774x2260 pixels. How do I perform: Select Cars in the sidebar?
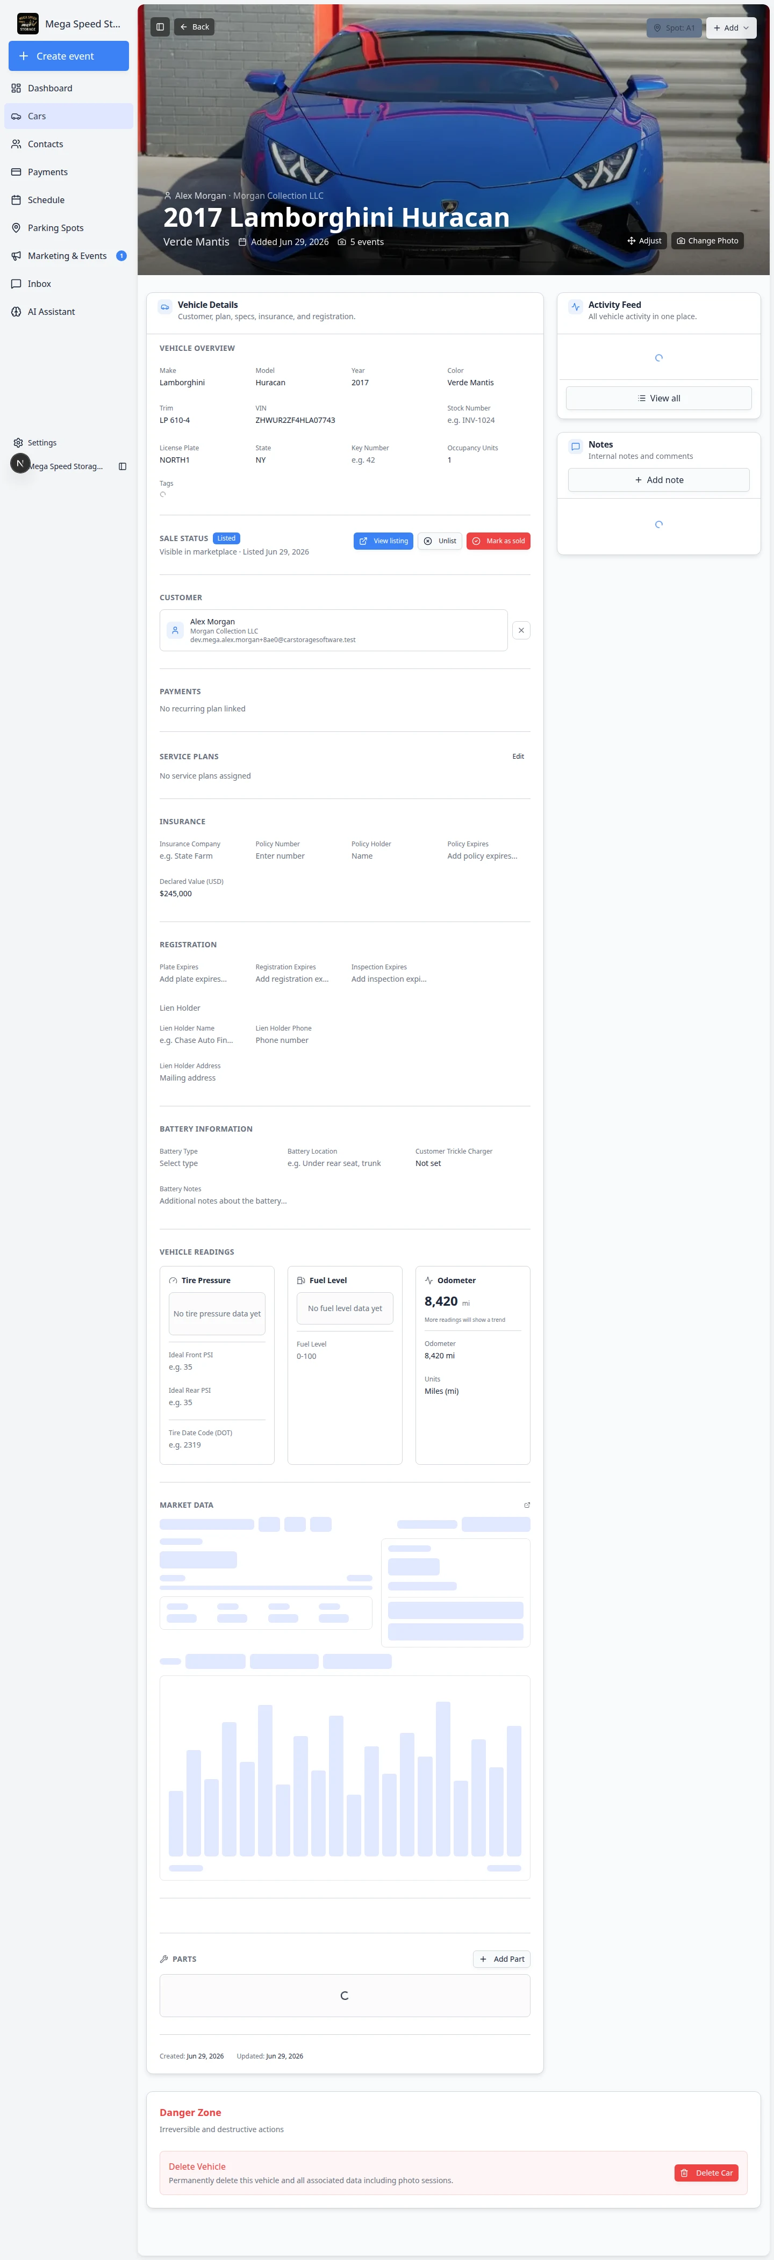tap(68, 116)
